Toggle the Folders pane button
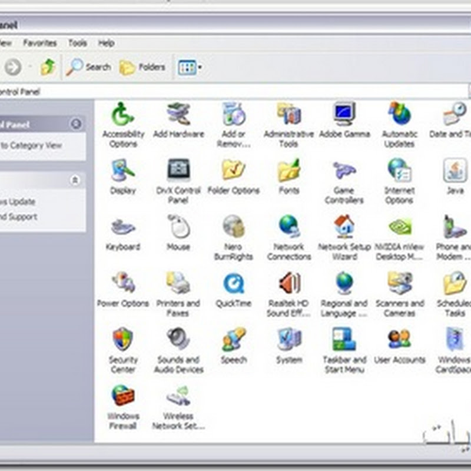Image resolution: width=471 pixels, height=471 pixels. click(x=142, y=67)
